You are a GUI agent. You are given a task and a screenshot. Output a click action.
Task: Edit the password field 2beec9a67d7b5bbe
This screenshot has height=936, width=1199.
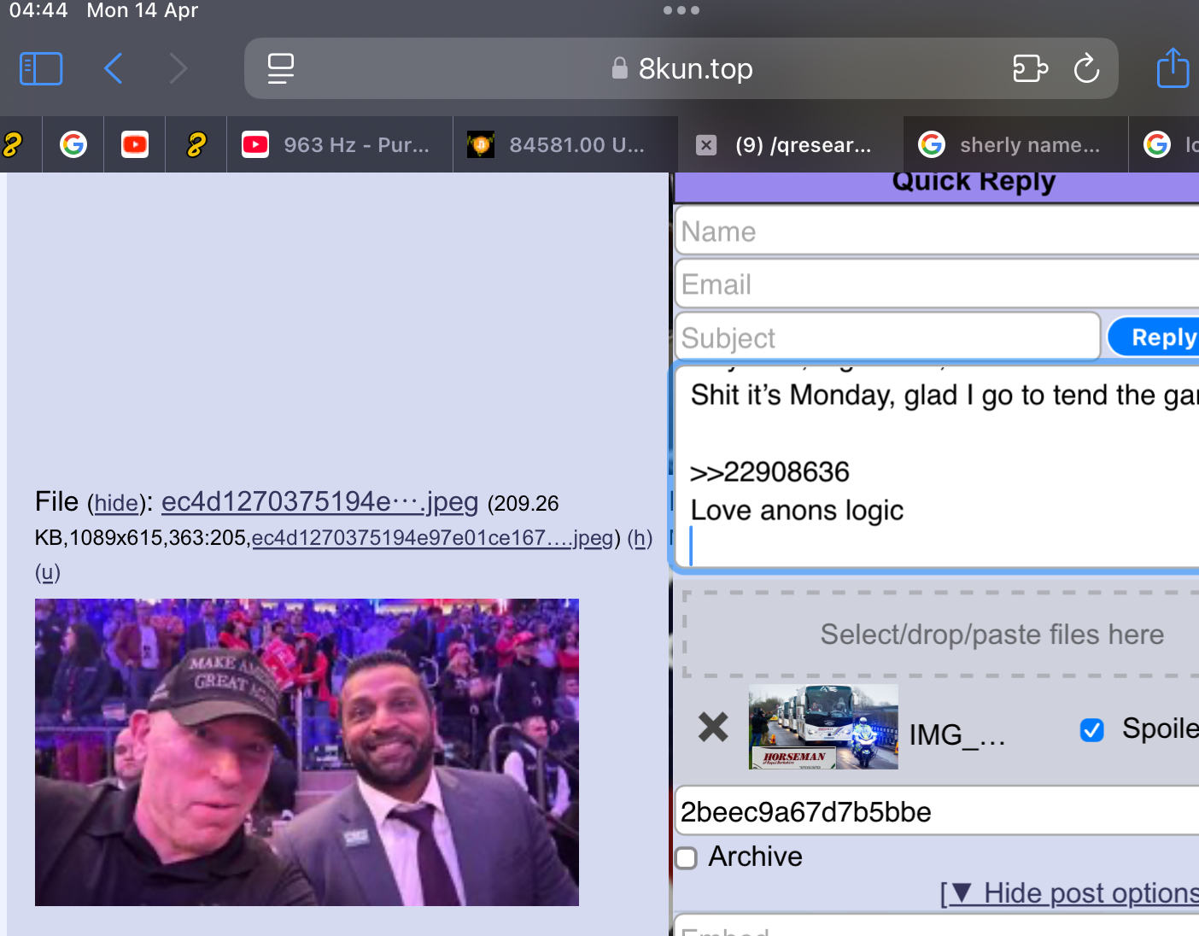[938, 811]
